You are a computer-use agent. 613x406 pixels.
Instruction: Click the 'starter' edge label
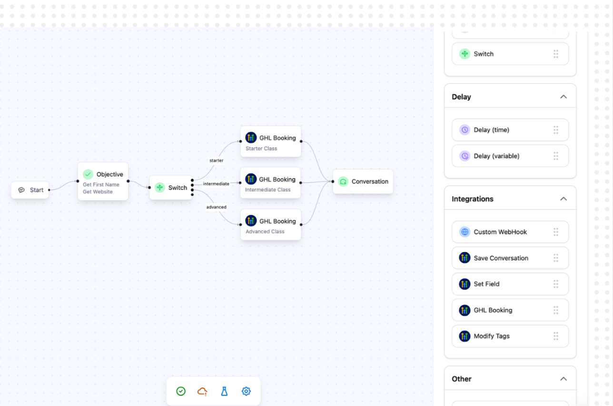point(216,161)
